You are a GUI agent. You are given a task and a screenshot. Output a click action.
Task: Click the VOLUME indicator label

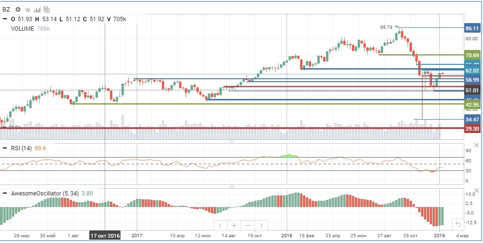pyautogui.click(x=23, y=29)
